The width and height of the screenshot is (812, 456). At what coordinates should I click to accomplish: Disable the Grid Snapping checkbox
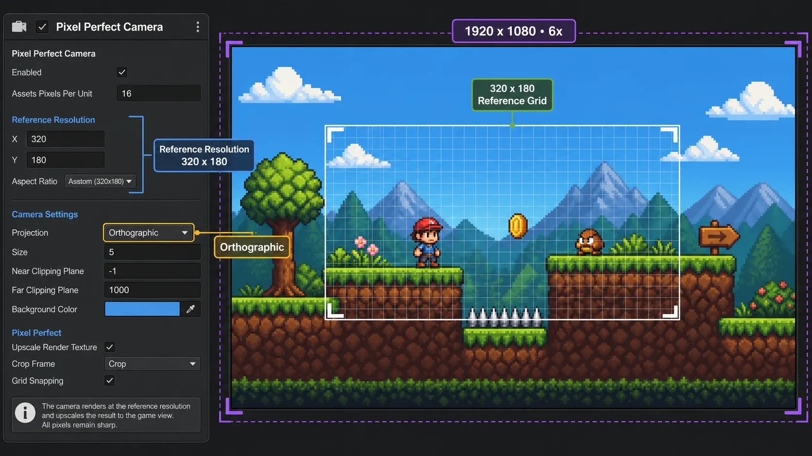[110, 380]
